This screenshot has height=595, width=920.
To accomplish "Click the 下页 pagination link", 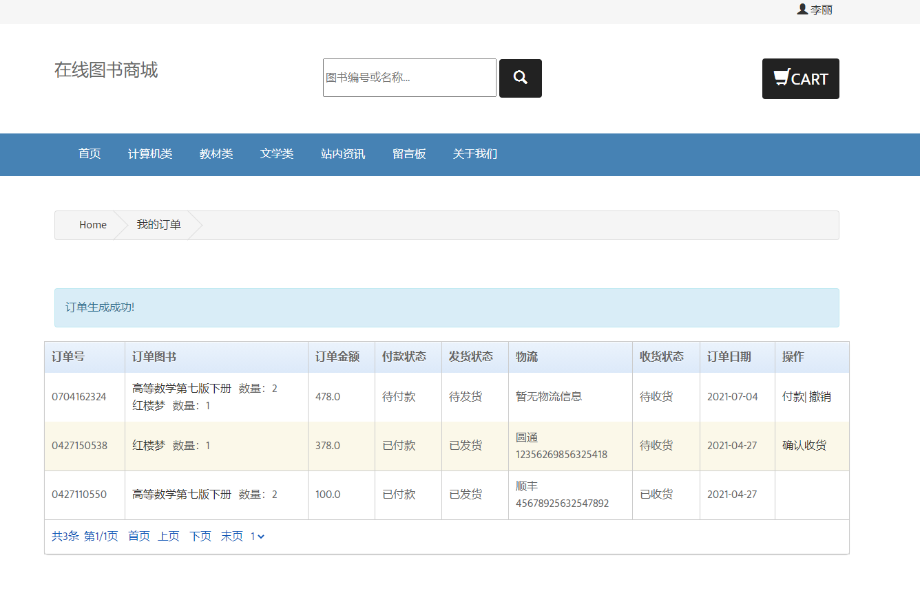I will click(x=200, y=536).
